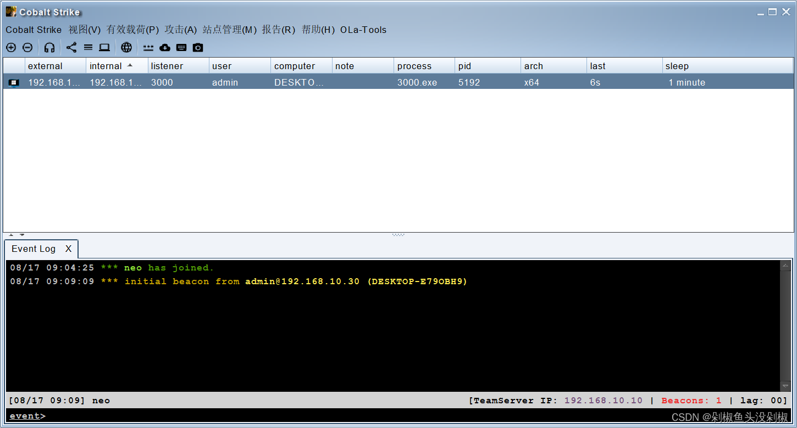
Task: Sort sessions by computer column header
Action: pos(302,66)
